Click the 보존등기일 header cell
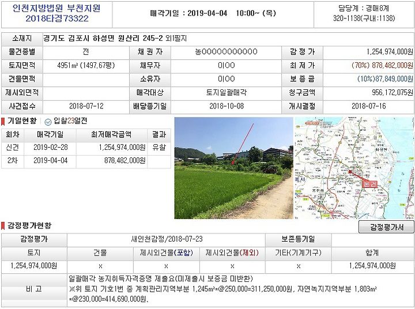 (299, 239)
